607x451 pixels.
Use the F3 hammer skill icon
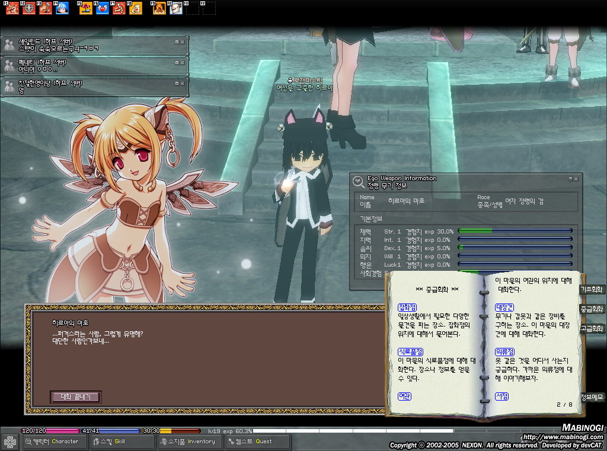pyautogui.click(x=45, y=8)
